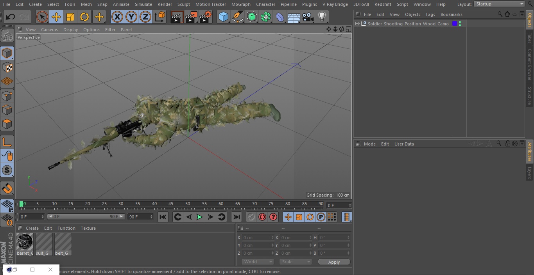The width and height of the screenshot is (534, 275).
Task: Open Edit Render Settings
Action: click(x=205, y=17)
